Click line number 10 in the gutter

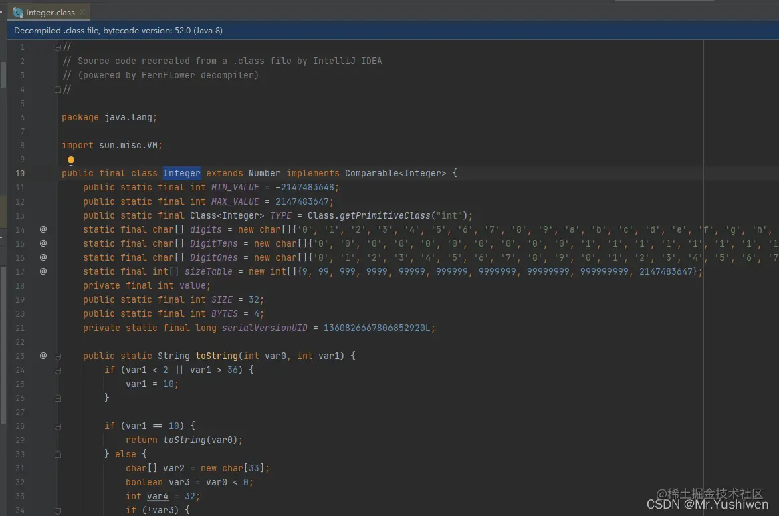click(20, 173)
